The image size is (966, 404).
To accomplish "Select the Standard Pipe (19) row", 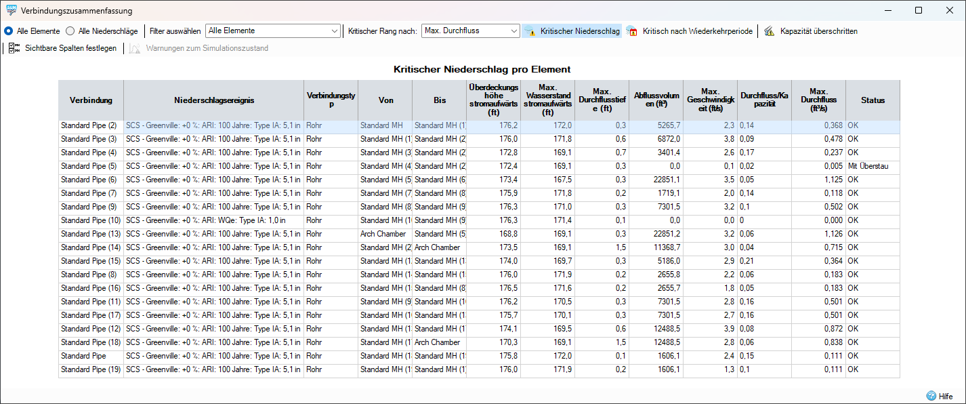I will coord(480,369).
